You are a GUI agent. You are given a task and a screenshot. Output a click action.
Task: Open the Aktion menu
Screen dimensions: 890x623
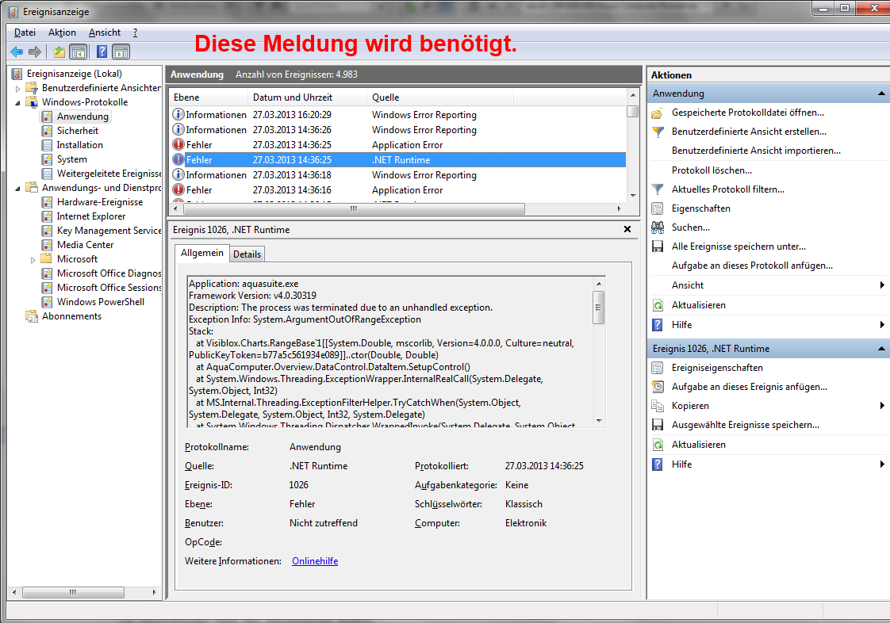point(62,32)
